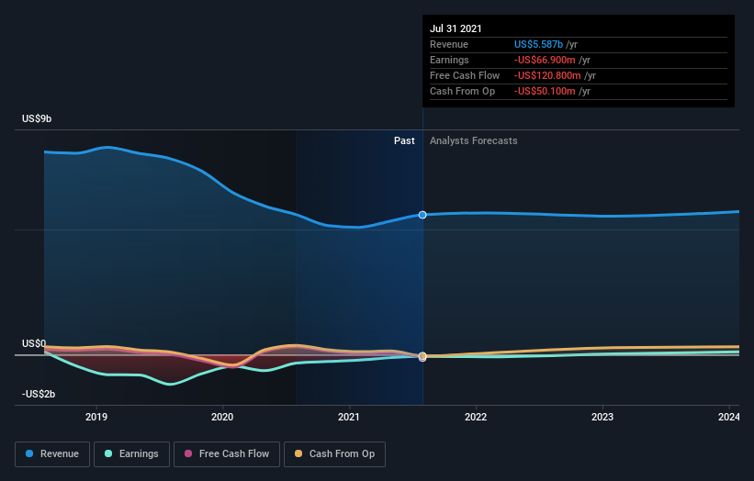
Task: Click the 2022 axis label
Action: click(x=476, y=417)
